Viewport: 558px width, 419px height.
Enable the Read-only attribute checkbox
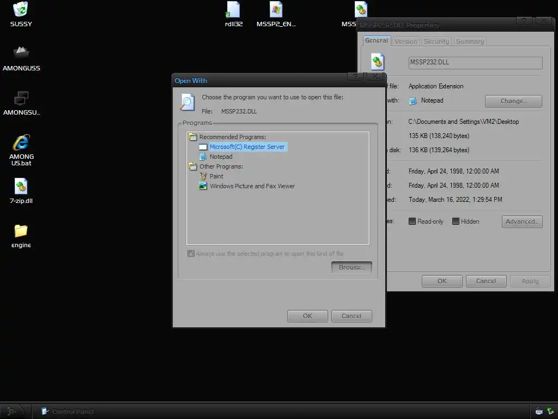click(x=412, y=222)
